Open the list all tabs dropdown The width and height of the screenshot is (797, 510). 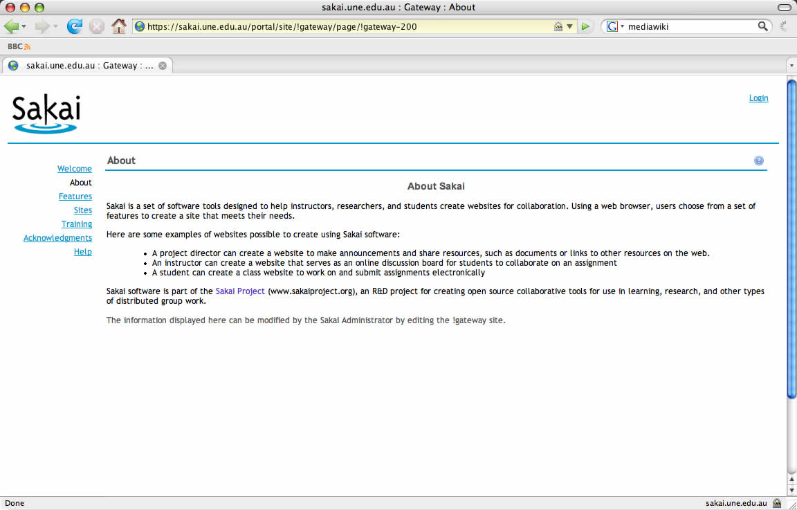[x=791, y=66]
